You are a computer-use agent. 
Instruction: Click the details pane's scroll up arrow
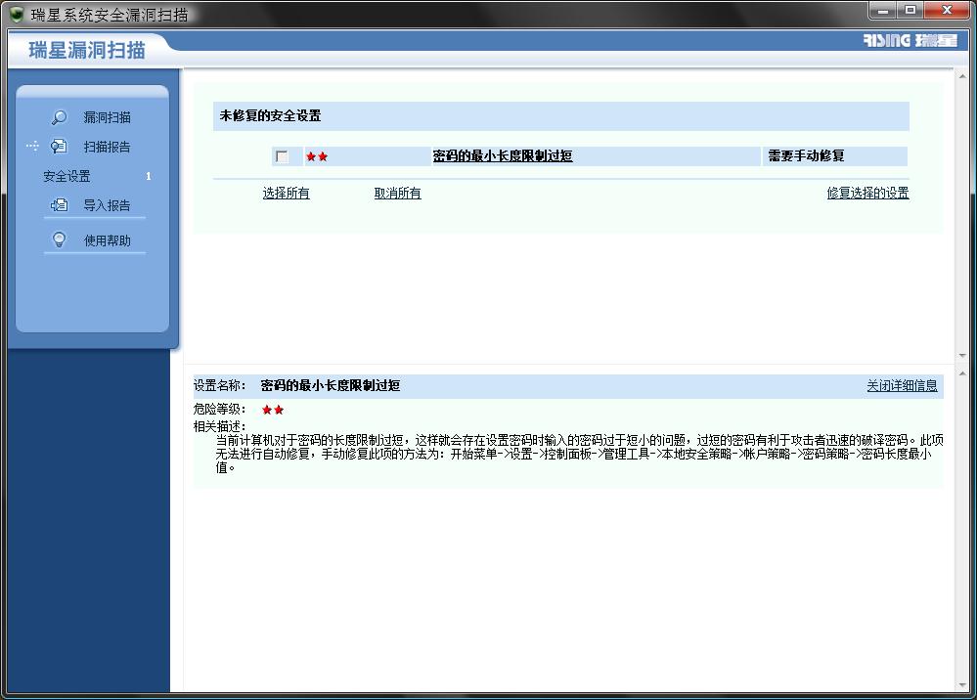pos(962,373)
